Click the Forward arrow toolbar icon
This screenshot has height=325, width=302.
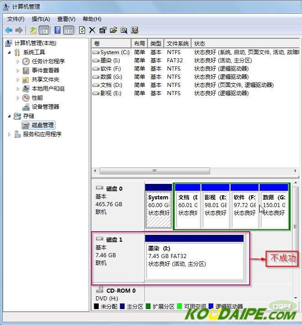pos(19,30)
